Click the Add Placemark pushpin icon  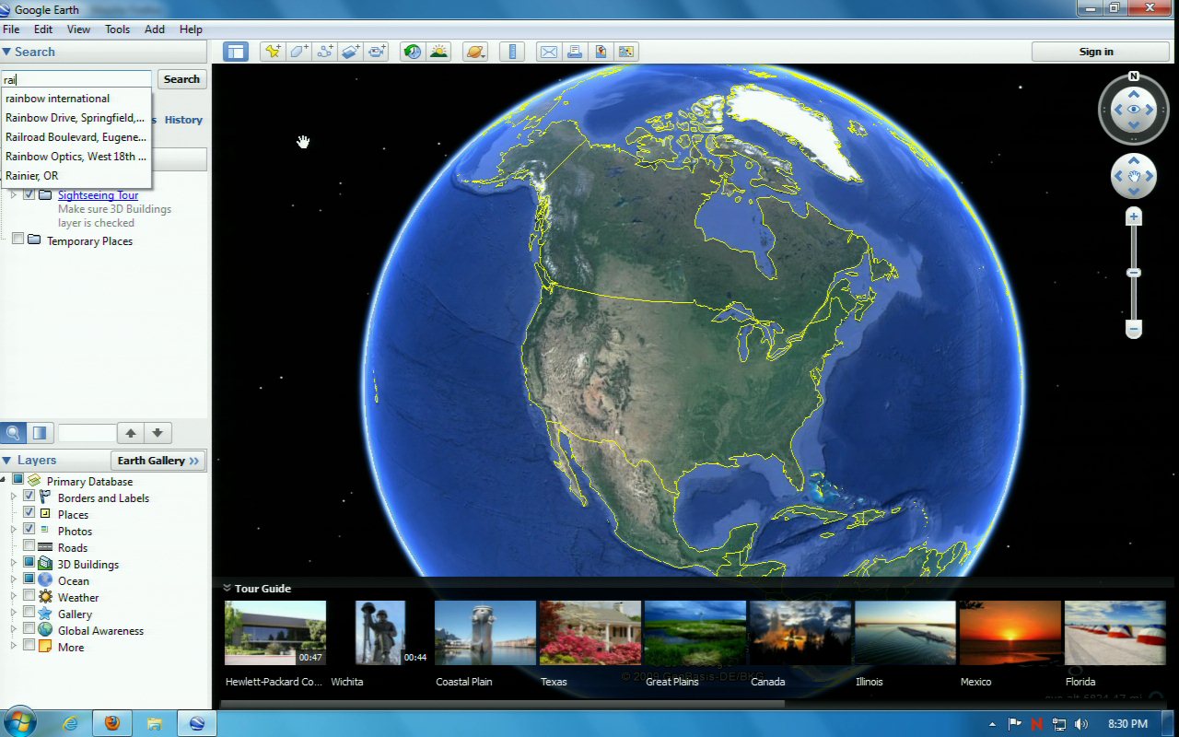tap(273, 52)
